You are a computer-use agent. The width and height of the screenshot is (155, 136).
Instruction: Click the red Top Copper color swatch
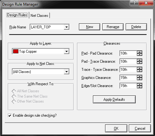click(x=16, y=51)
